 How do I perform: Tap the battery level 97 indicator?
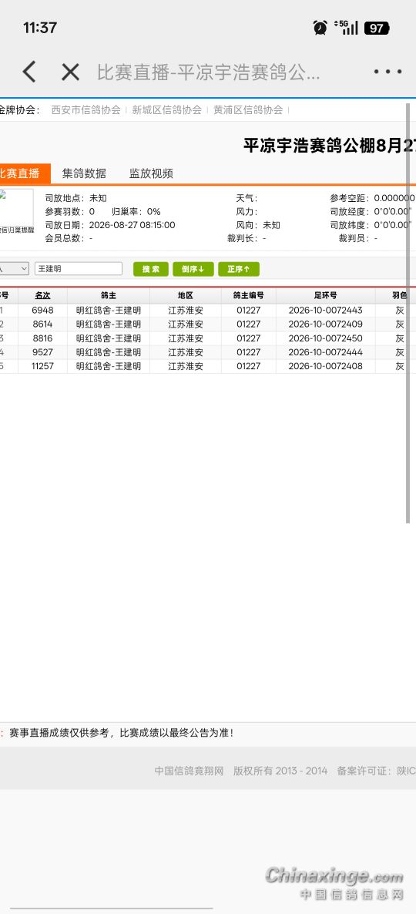pyautogui.click(x=377, y=28)
